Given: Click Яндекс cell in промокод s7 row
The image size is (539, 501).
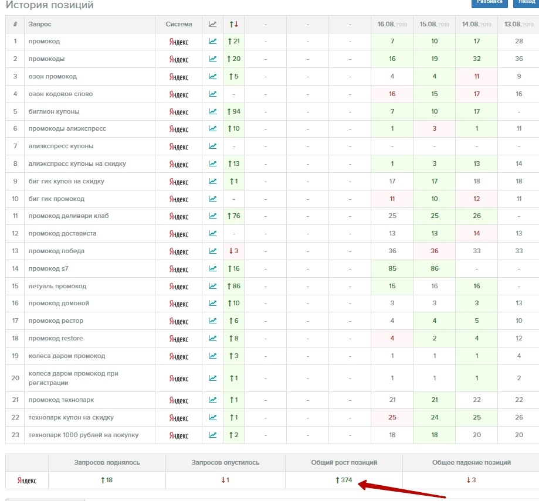Looking at the screenshot, I should tap(179, 269).
